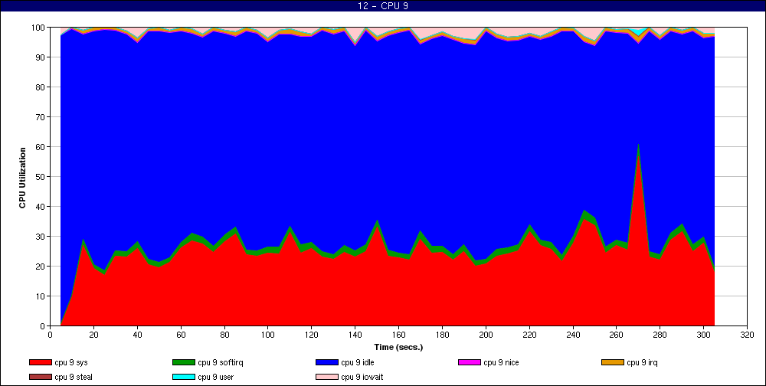Select the 'cpu 9 iowait' legend label

click(362, 378)
